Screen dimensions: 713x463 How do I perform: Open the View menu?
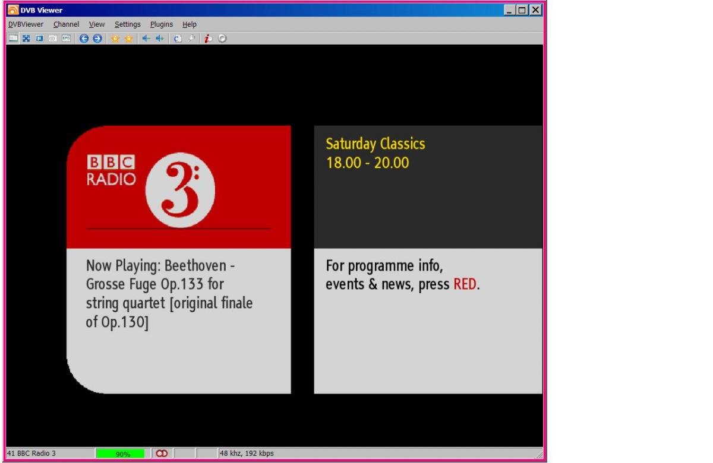click(97, 24)
